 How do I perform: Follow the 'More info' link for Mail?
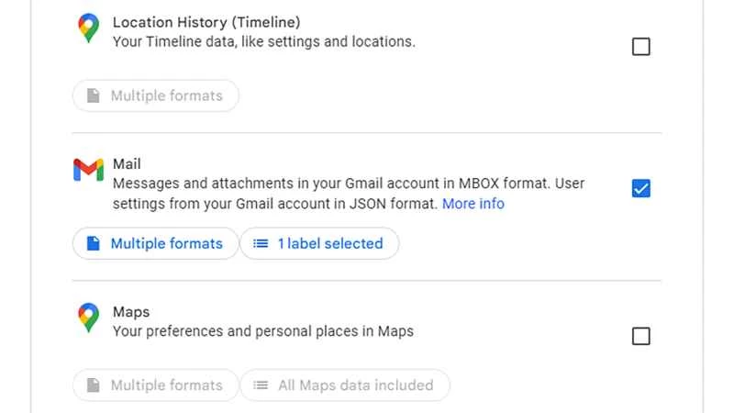(x=473, y=204)
